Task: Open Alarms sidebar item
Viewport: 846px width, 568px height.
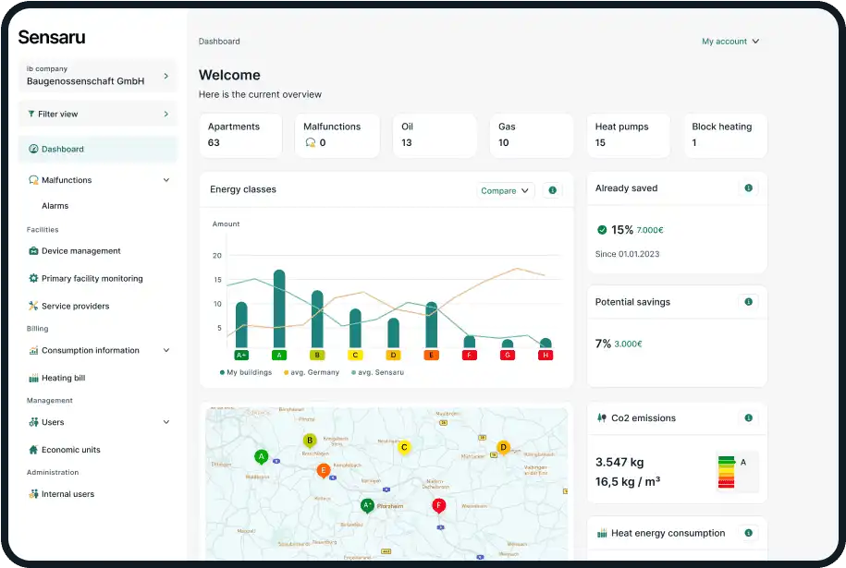Action: click(55, 206)
